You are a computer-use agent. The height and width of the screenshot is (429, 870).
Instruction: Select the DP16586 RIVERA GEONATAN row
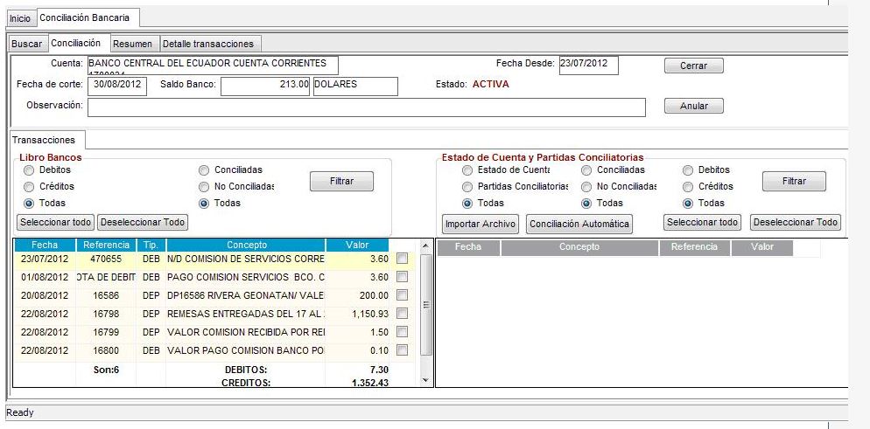pyautogui.click(x=214, y=295)
